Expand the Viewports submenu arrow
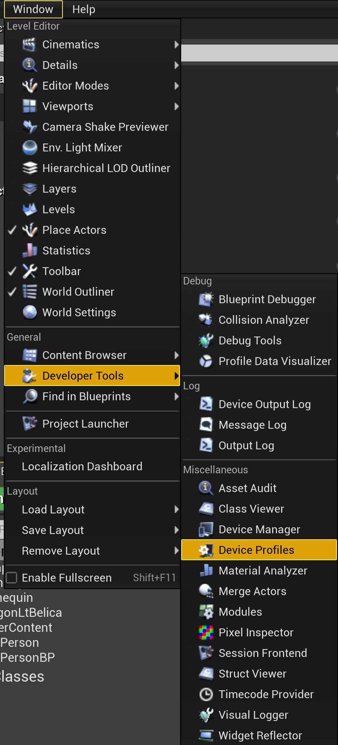Viewport: 338px width, 745px height. (176, 106)
